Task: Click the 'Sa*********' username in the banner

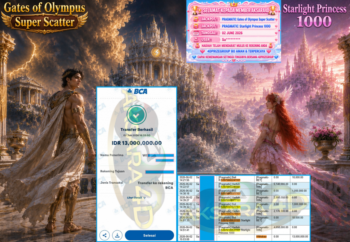Action: click(231, 40)
